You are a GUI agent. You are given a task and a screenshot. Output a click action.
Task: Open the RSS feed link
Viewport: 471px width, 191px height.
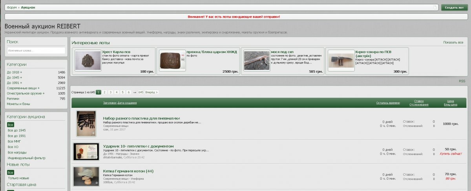click(462, 81)
